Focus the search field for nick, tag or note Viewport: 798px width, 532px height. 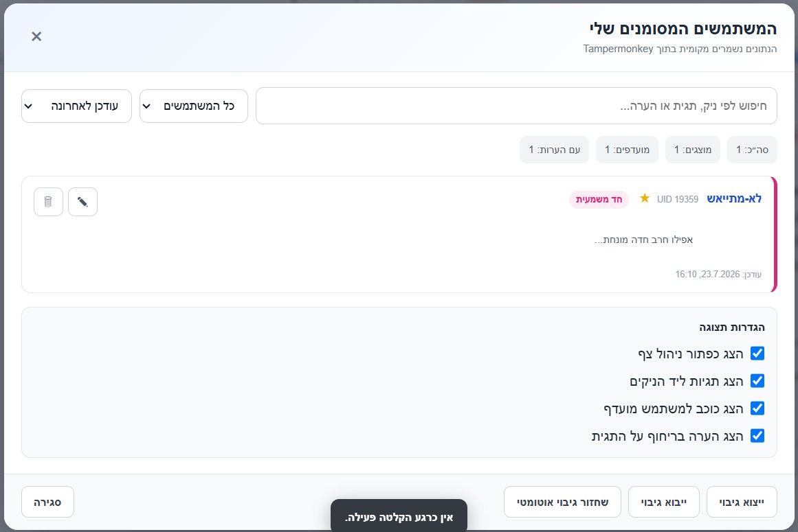click(x=517, y=106)
